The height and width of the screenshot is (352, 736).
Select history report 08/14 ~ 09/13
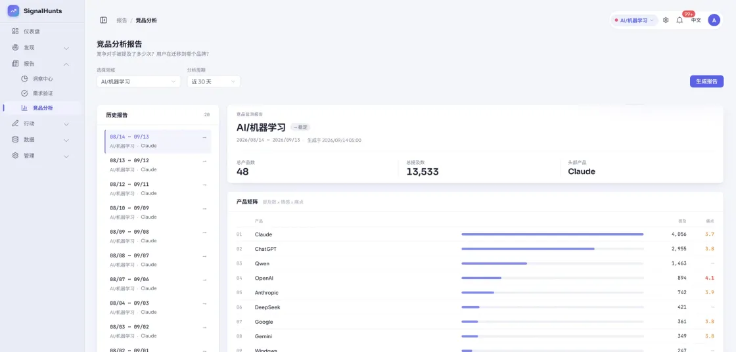point(158,141)
